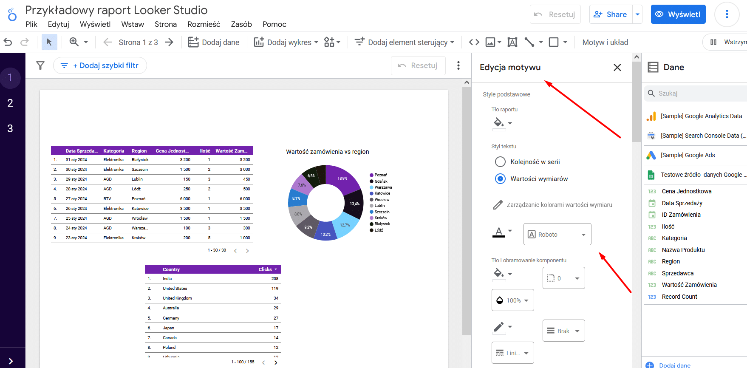Click the Looker Studio logo icon
The image size is (747, 368).
(x=12, y=15)
